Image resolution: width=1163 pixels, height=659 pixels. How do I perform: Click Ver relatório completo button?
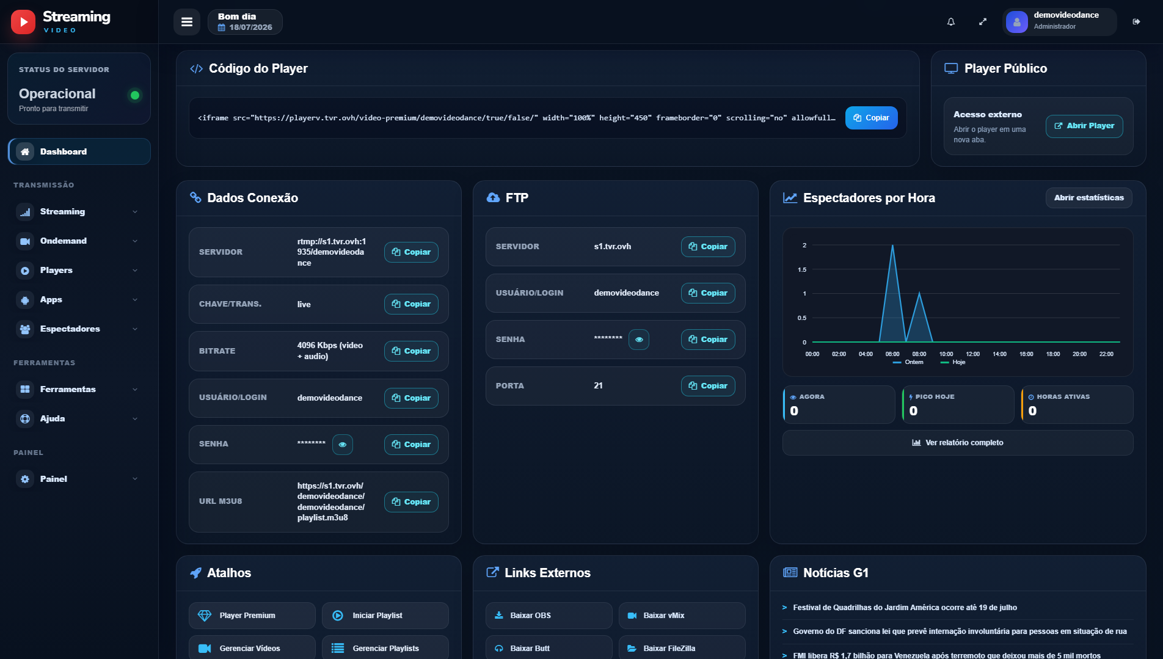tap(958, 443)
